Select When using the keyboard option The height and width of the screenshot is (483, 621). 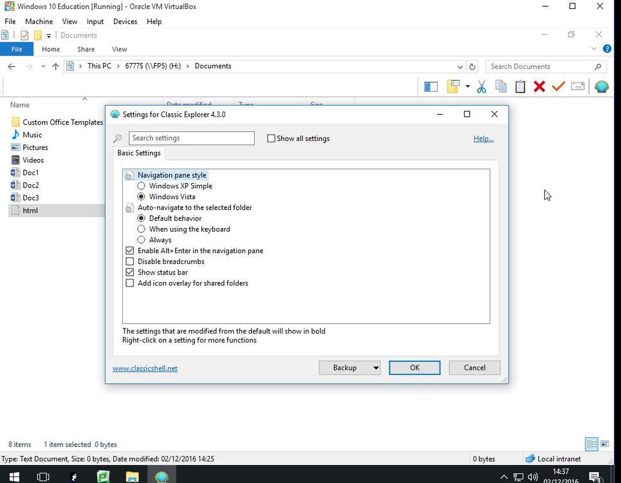coord(141,229)
